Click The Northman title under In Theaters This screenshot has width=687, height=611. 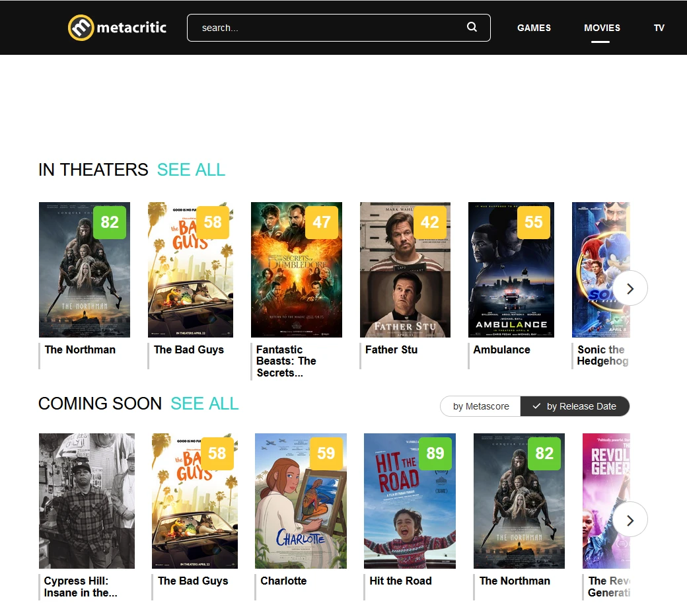pyautogui.click(x=80, y=349)
